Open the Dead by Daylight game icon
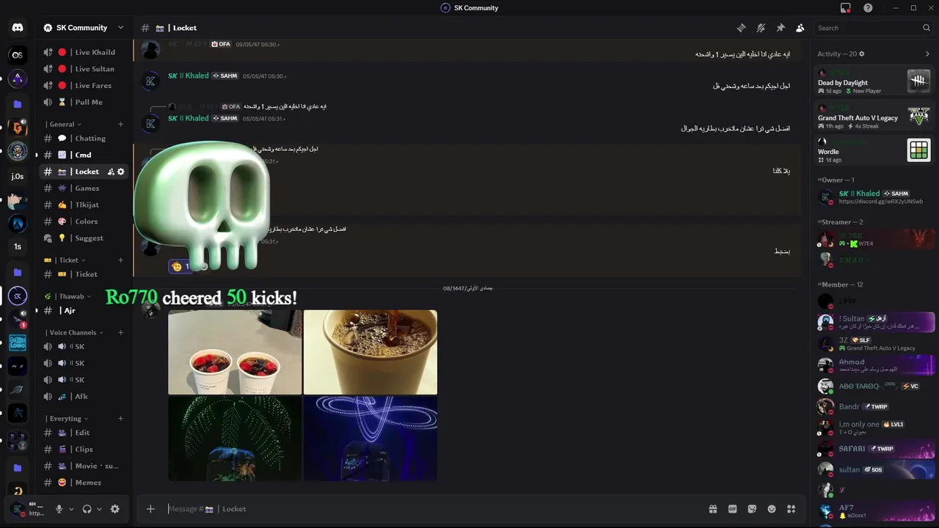939x528 pixels. tap(918, 81)
